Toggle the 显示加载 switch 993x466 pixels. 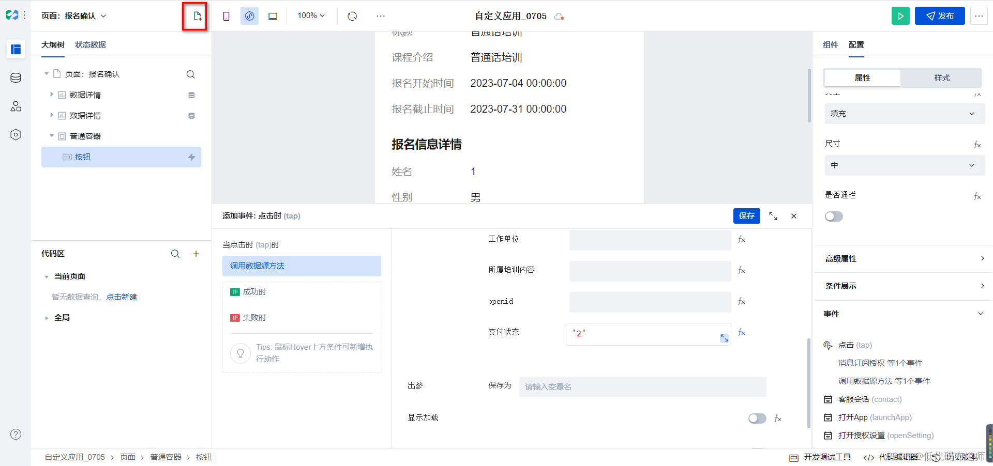[x=757, y=418]
